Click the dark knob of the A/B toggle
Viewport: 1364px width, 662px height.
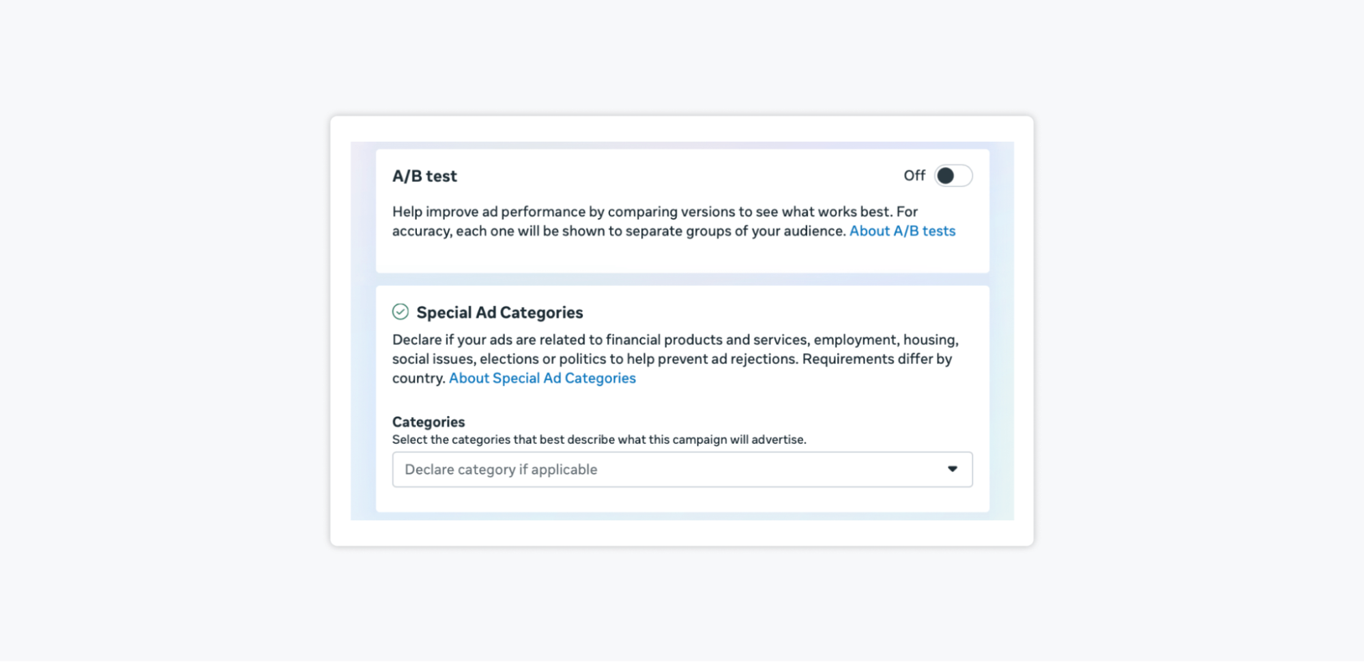coord(946,176)
